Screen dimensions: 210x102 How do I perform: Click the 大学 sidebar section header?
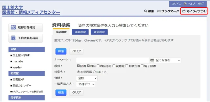tap(27, 49)
